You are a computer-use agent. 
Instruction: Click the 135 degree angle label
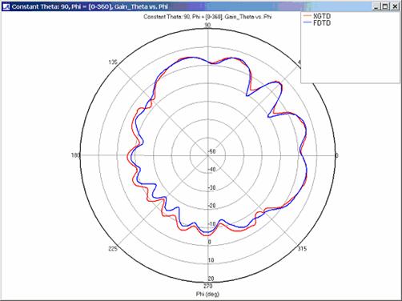coord(113,62)
